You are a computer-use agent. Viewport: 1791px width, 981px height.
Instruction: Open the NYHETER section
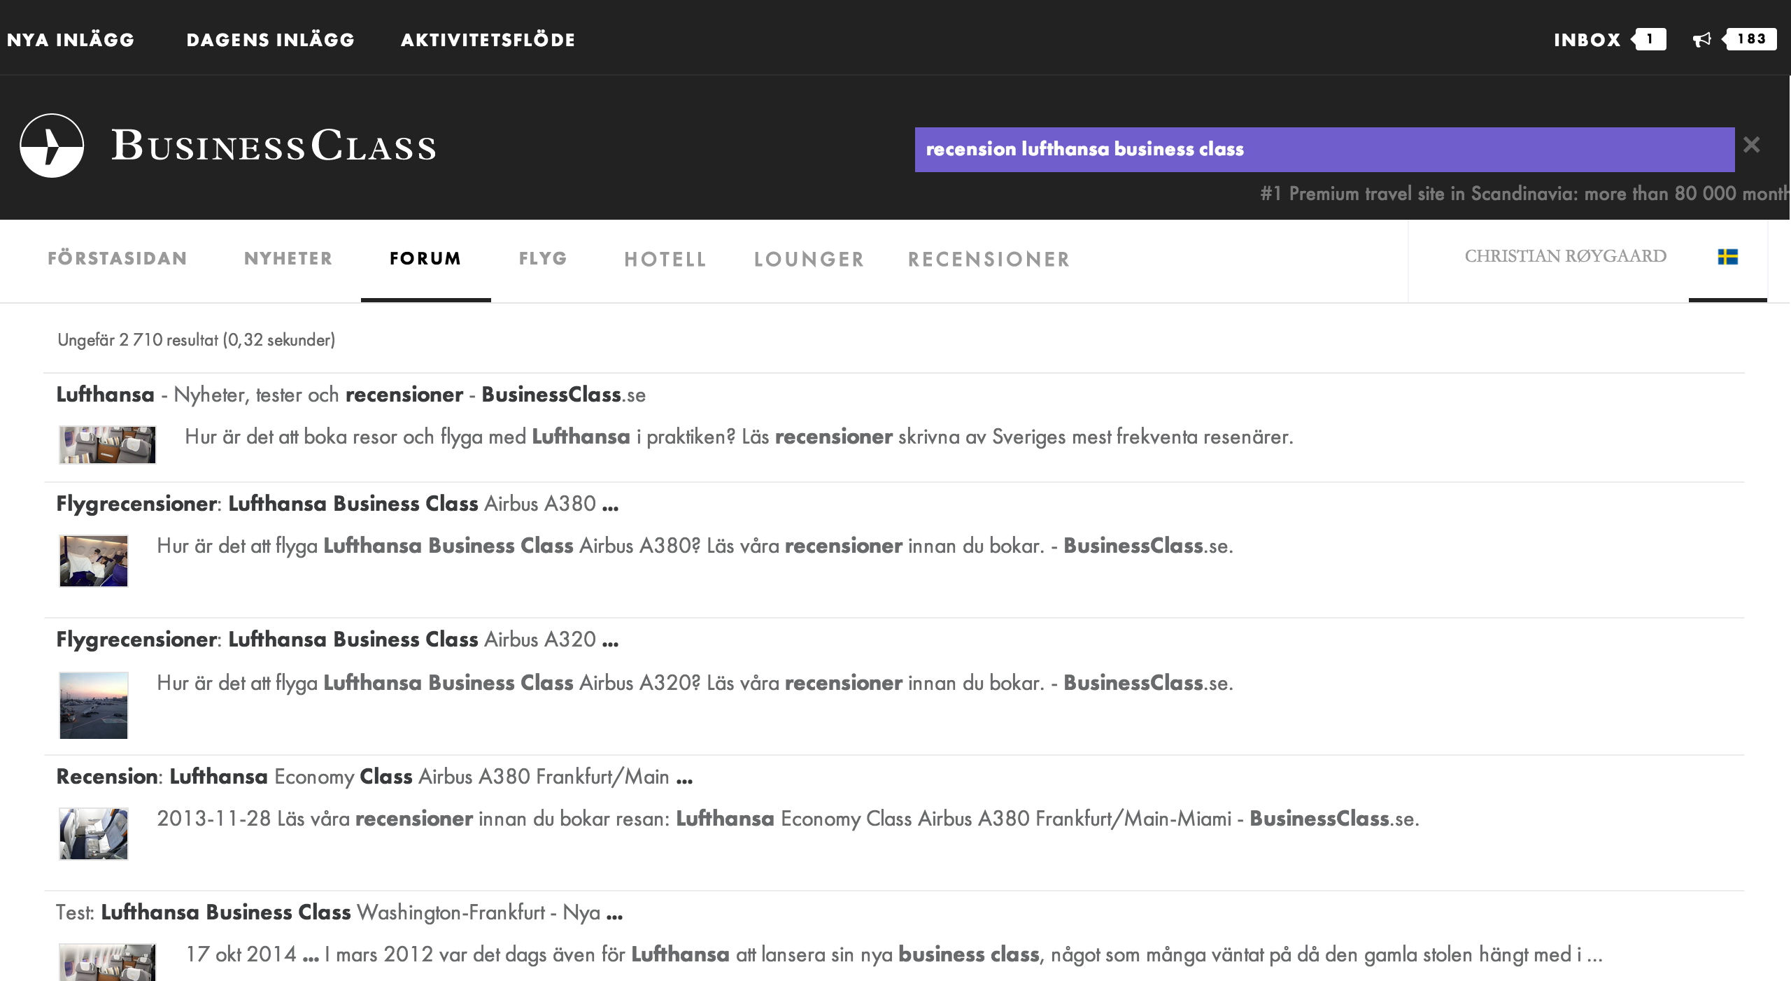click(x=288, y=259)
